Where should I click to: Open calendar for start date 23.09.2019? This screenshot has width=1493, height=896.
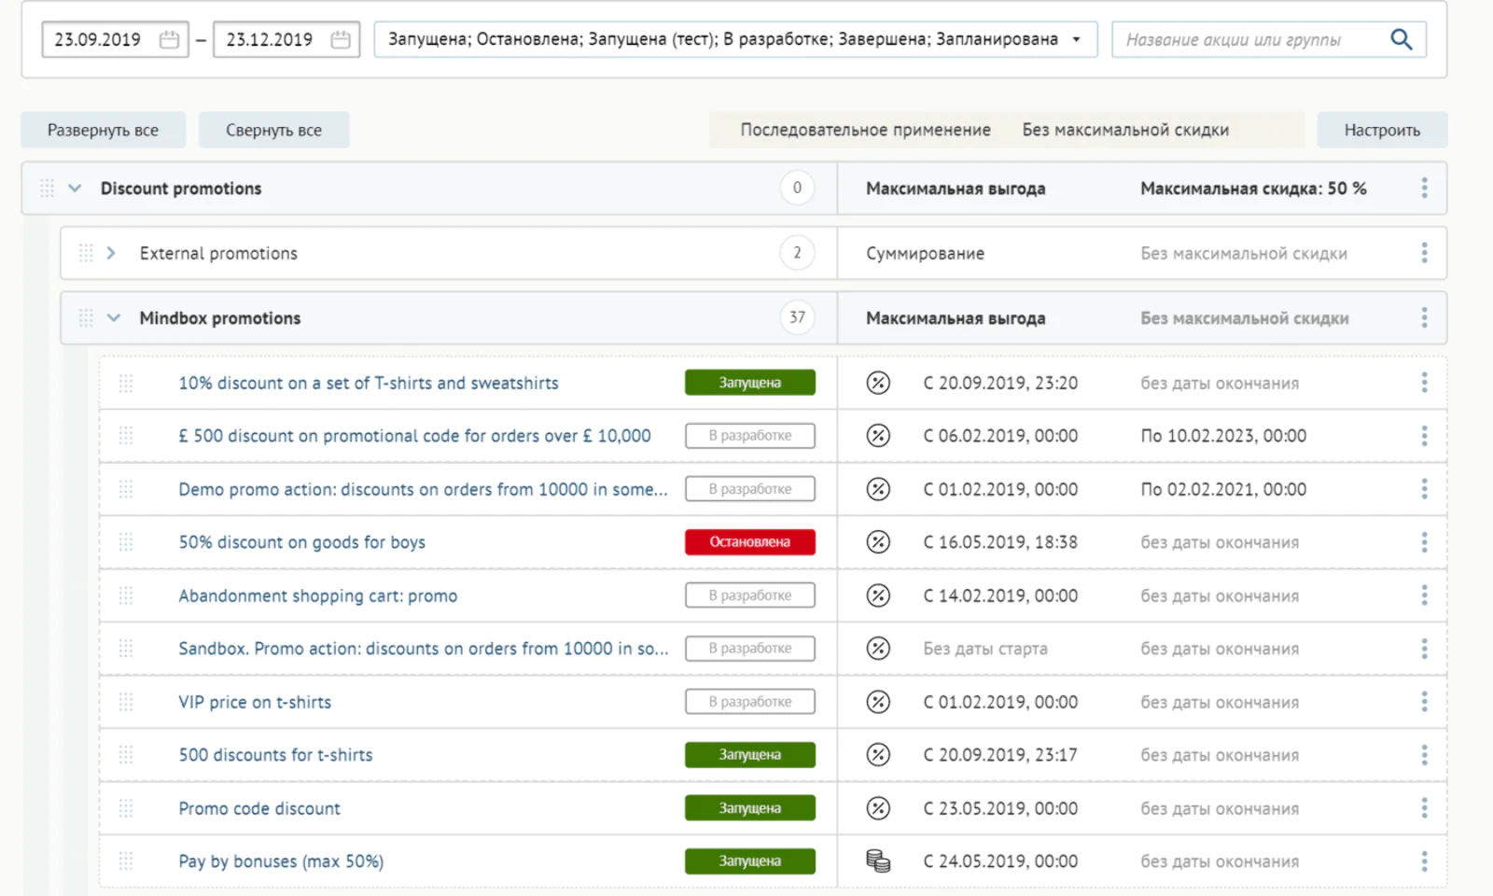point(169,39)
